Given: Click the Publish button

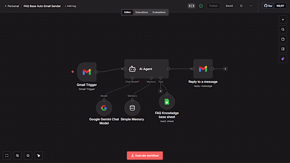Looking at the screenshot, I should click(213, 6).
